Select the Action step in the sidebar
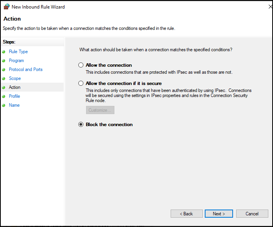Image resolution: width=273 pixels, height=227 pixels. 15,87
